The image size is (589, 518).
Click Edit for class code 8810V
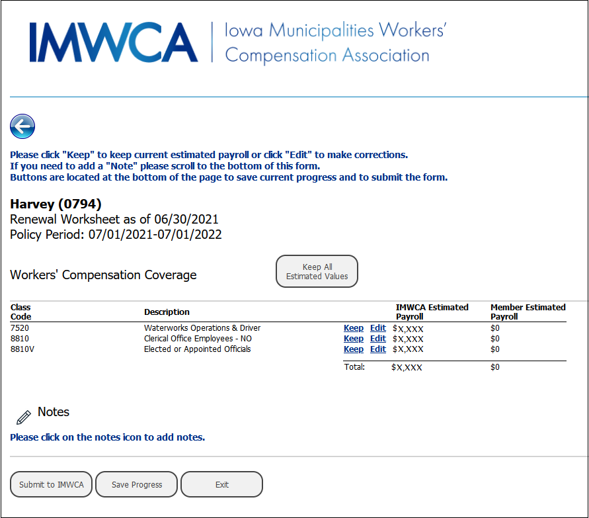tap(378, 349)
